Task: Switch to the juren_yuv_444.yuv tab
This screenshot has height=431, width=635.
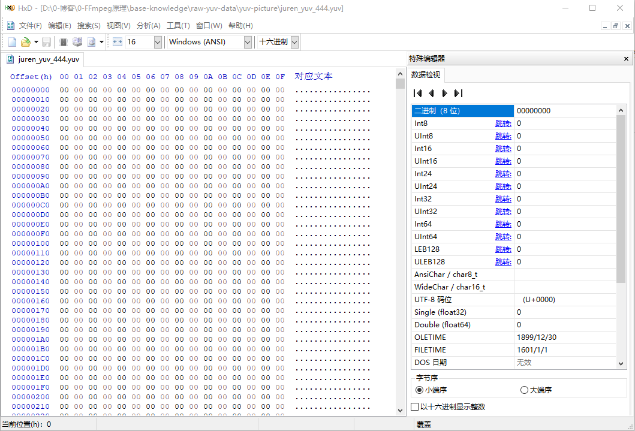Action: 42,59
